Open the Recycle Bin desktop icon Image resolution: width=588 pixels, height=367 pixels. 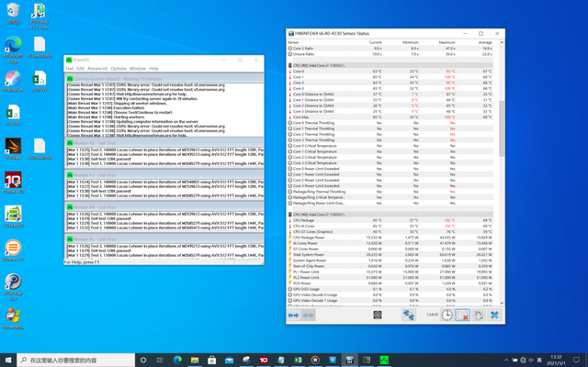point(13,14)
